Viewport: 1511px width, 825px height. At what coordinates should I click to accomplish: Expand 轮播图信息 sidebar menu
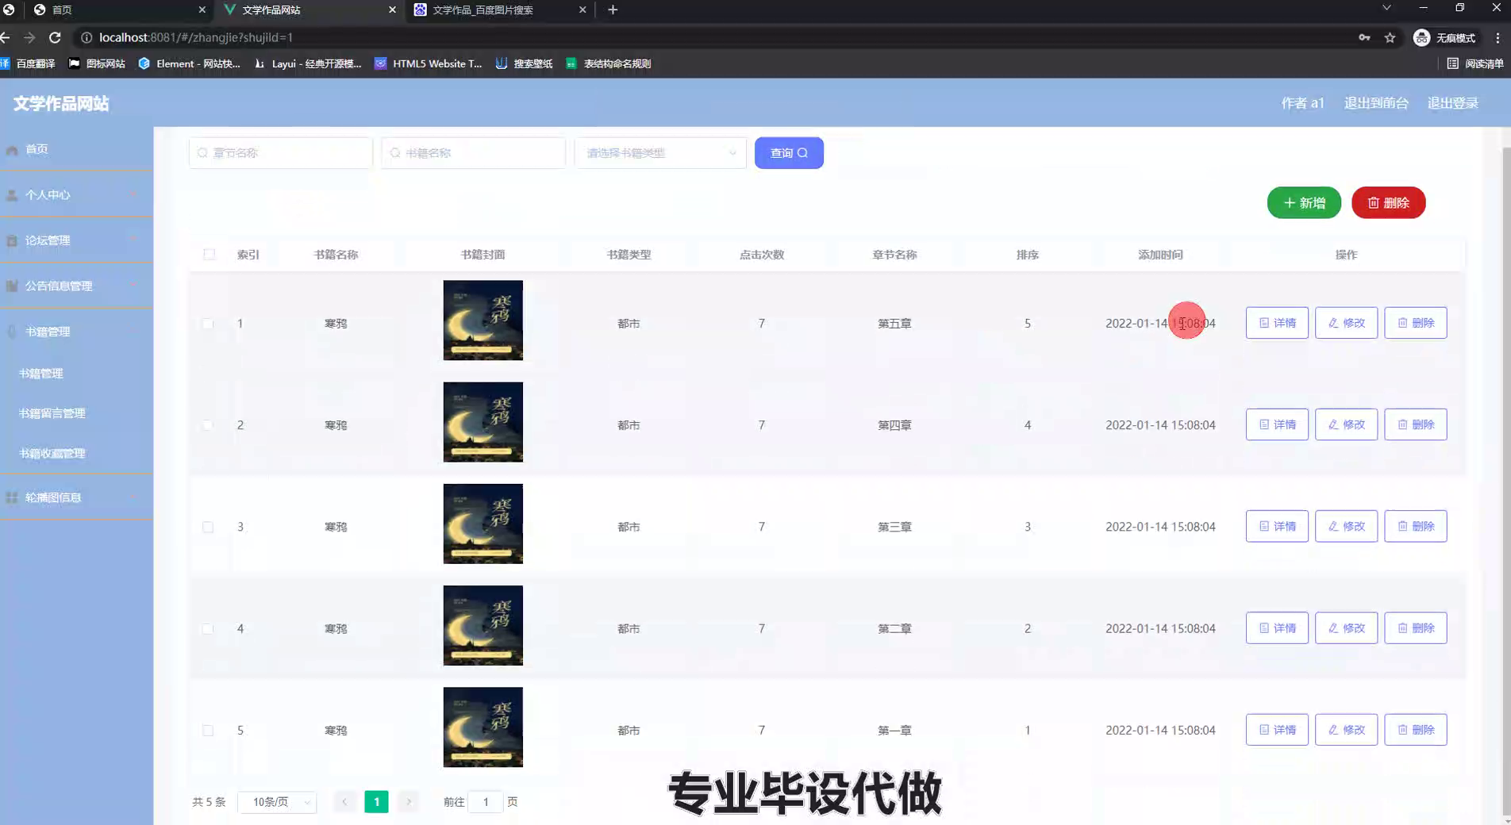pyautogui.click(x=76, y=497)
